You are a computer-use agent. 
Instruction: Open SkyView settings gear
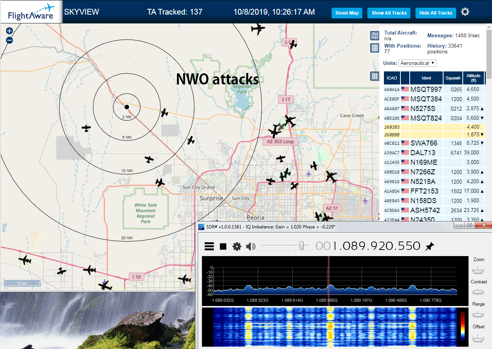click(465, 12)
